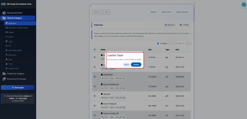This screenshot has height=119, width=247.
Task: Click the Hidden eye-slash icon in sidebar
Action: [x=6, y=32]
